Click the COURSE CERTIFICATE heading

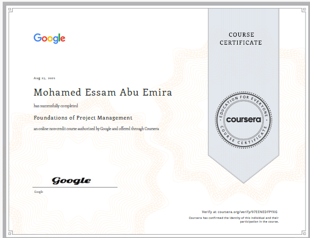point(241,38)
